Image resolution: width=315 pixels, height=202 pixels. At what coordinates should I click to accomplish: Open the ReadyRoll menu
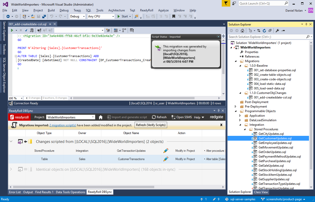pos(146,10)
